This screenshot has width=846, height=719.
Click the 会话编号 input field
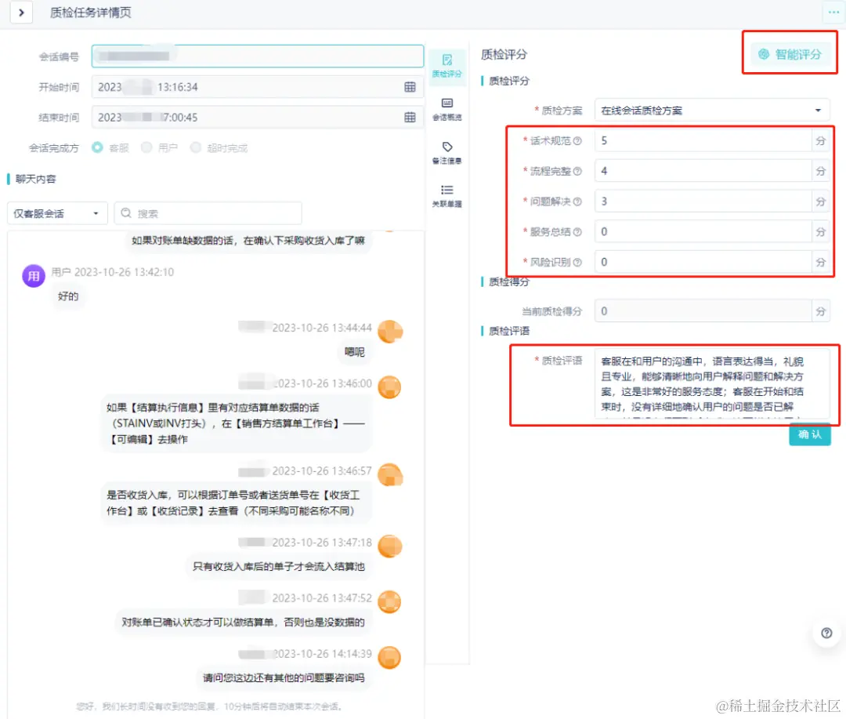point(258,56)
